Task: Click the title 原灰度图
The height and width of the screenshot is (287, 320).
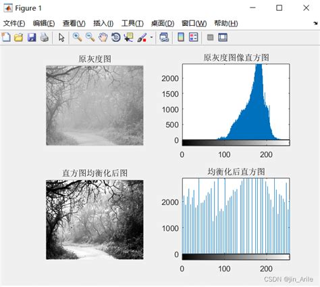Action: [95, 59]
